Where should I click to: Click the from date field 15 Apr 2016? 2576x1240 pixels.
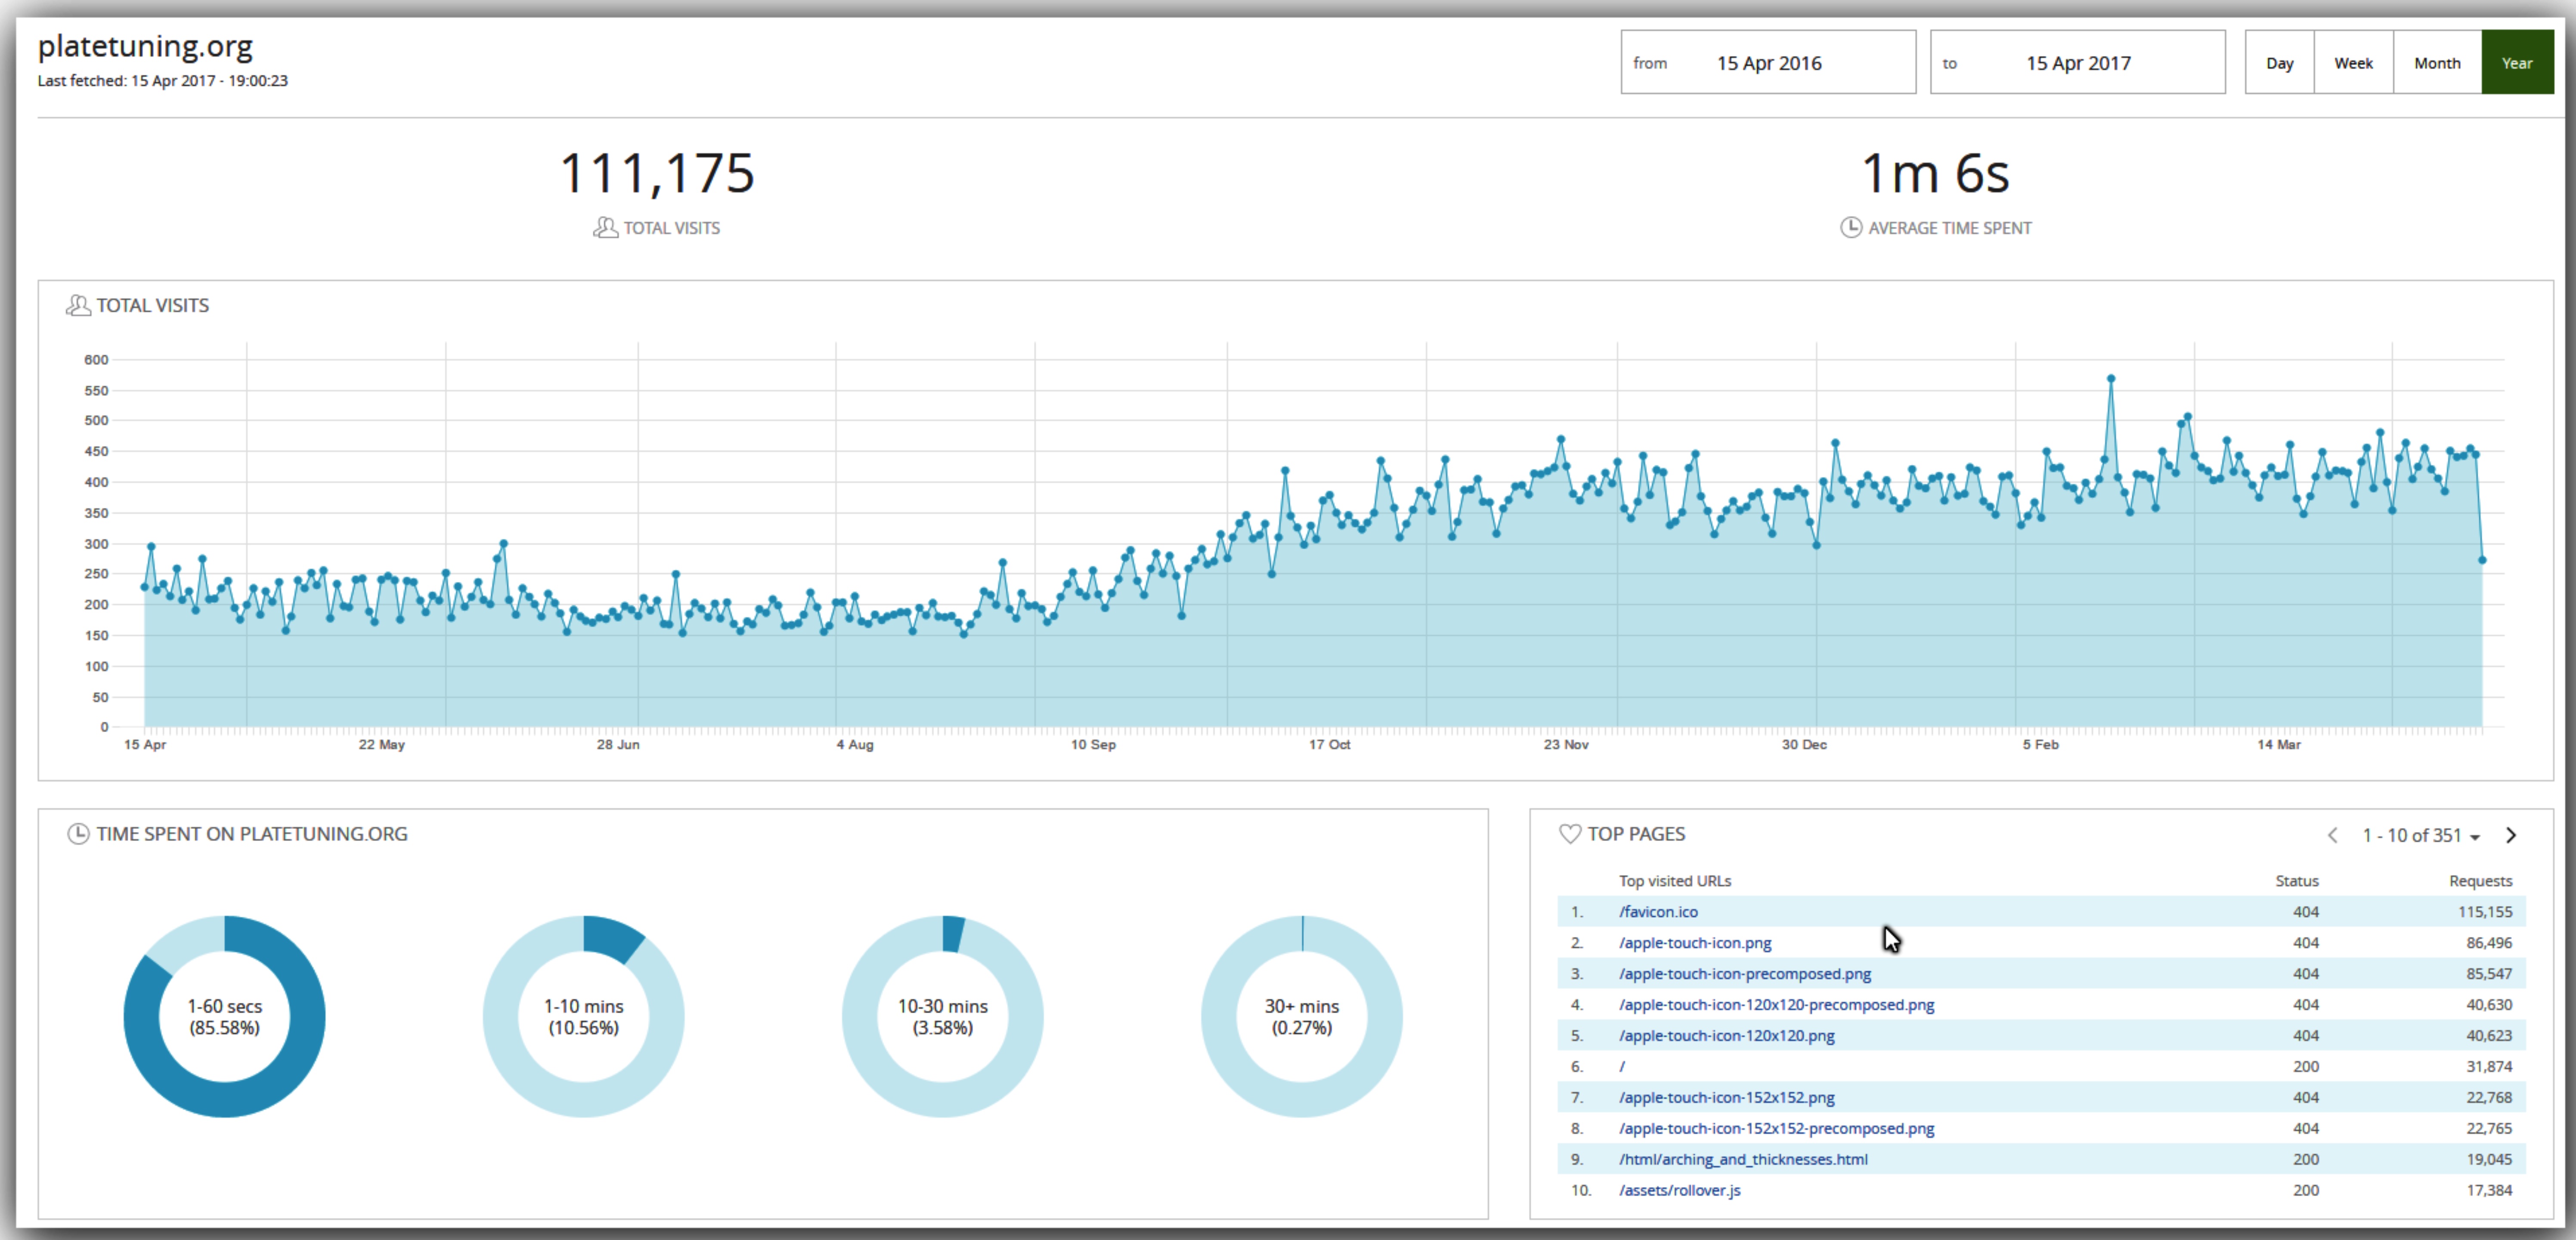(1768, 62)
